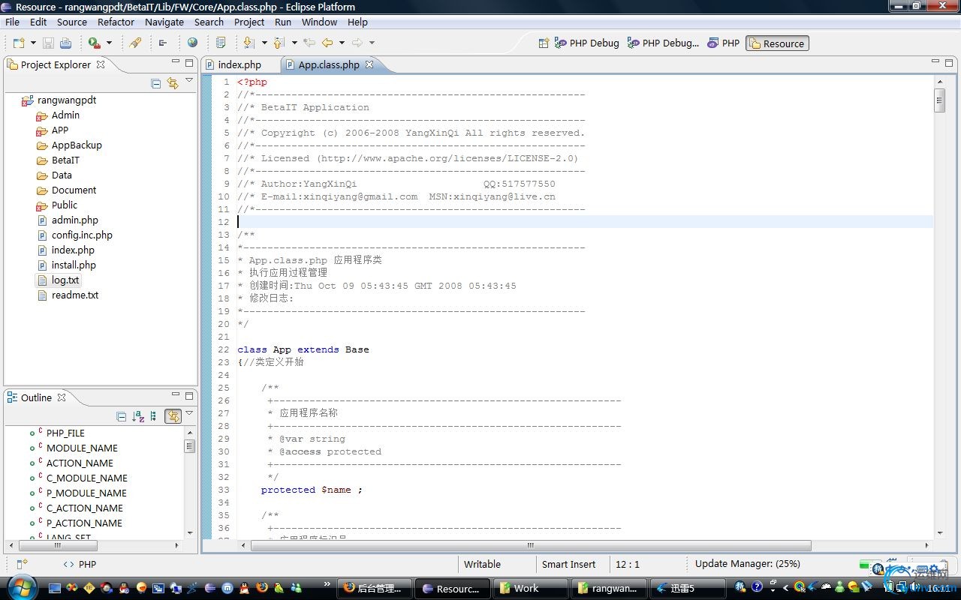The image size is (961, 600).
Task: Select P_ACTION_NAME constant in Outline
Action: (x=84, y=523)
